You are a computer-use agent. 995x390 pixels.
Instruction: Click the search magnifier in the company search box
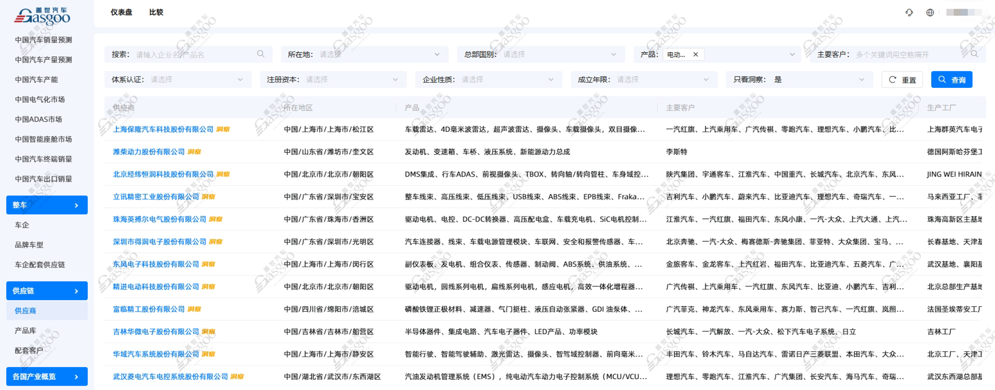[x=261, y=54]
